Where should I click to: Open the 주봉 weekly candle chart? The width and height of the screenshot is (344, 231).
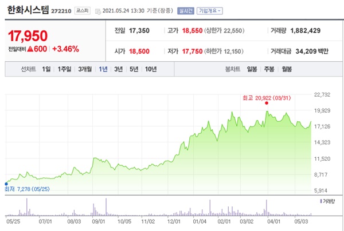pos(269,69)
